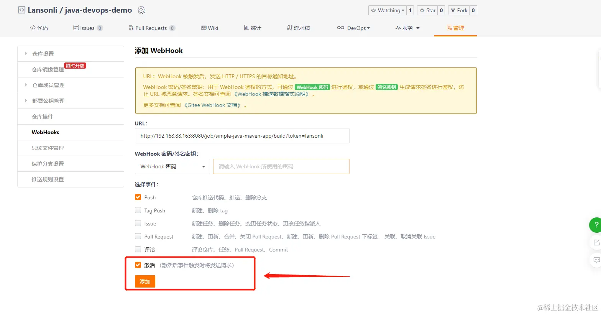Open 仓库挂件 in the sidebar
Viewport: 601px width, 314px height.
71,117
